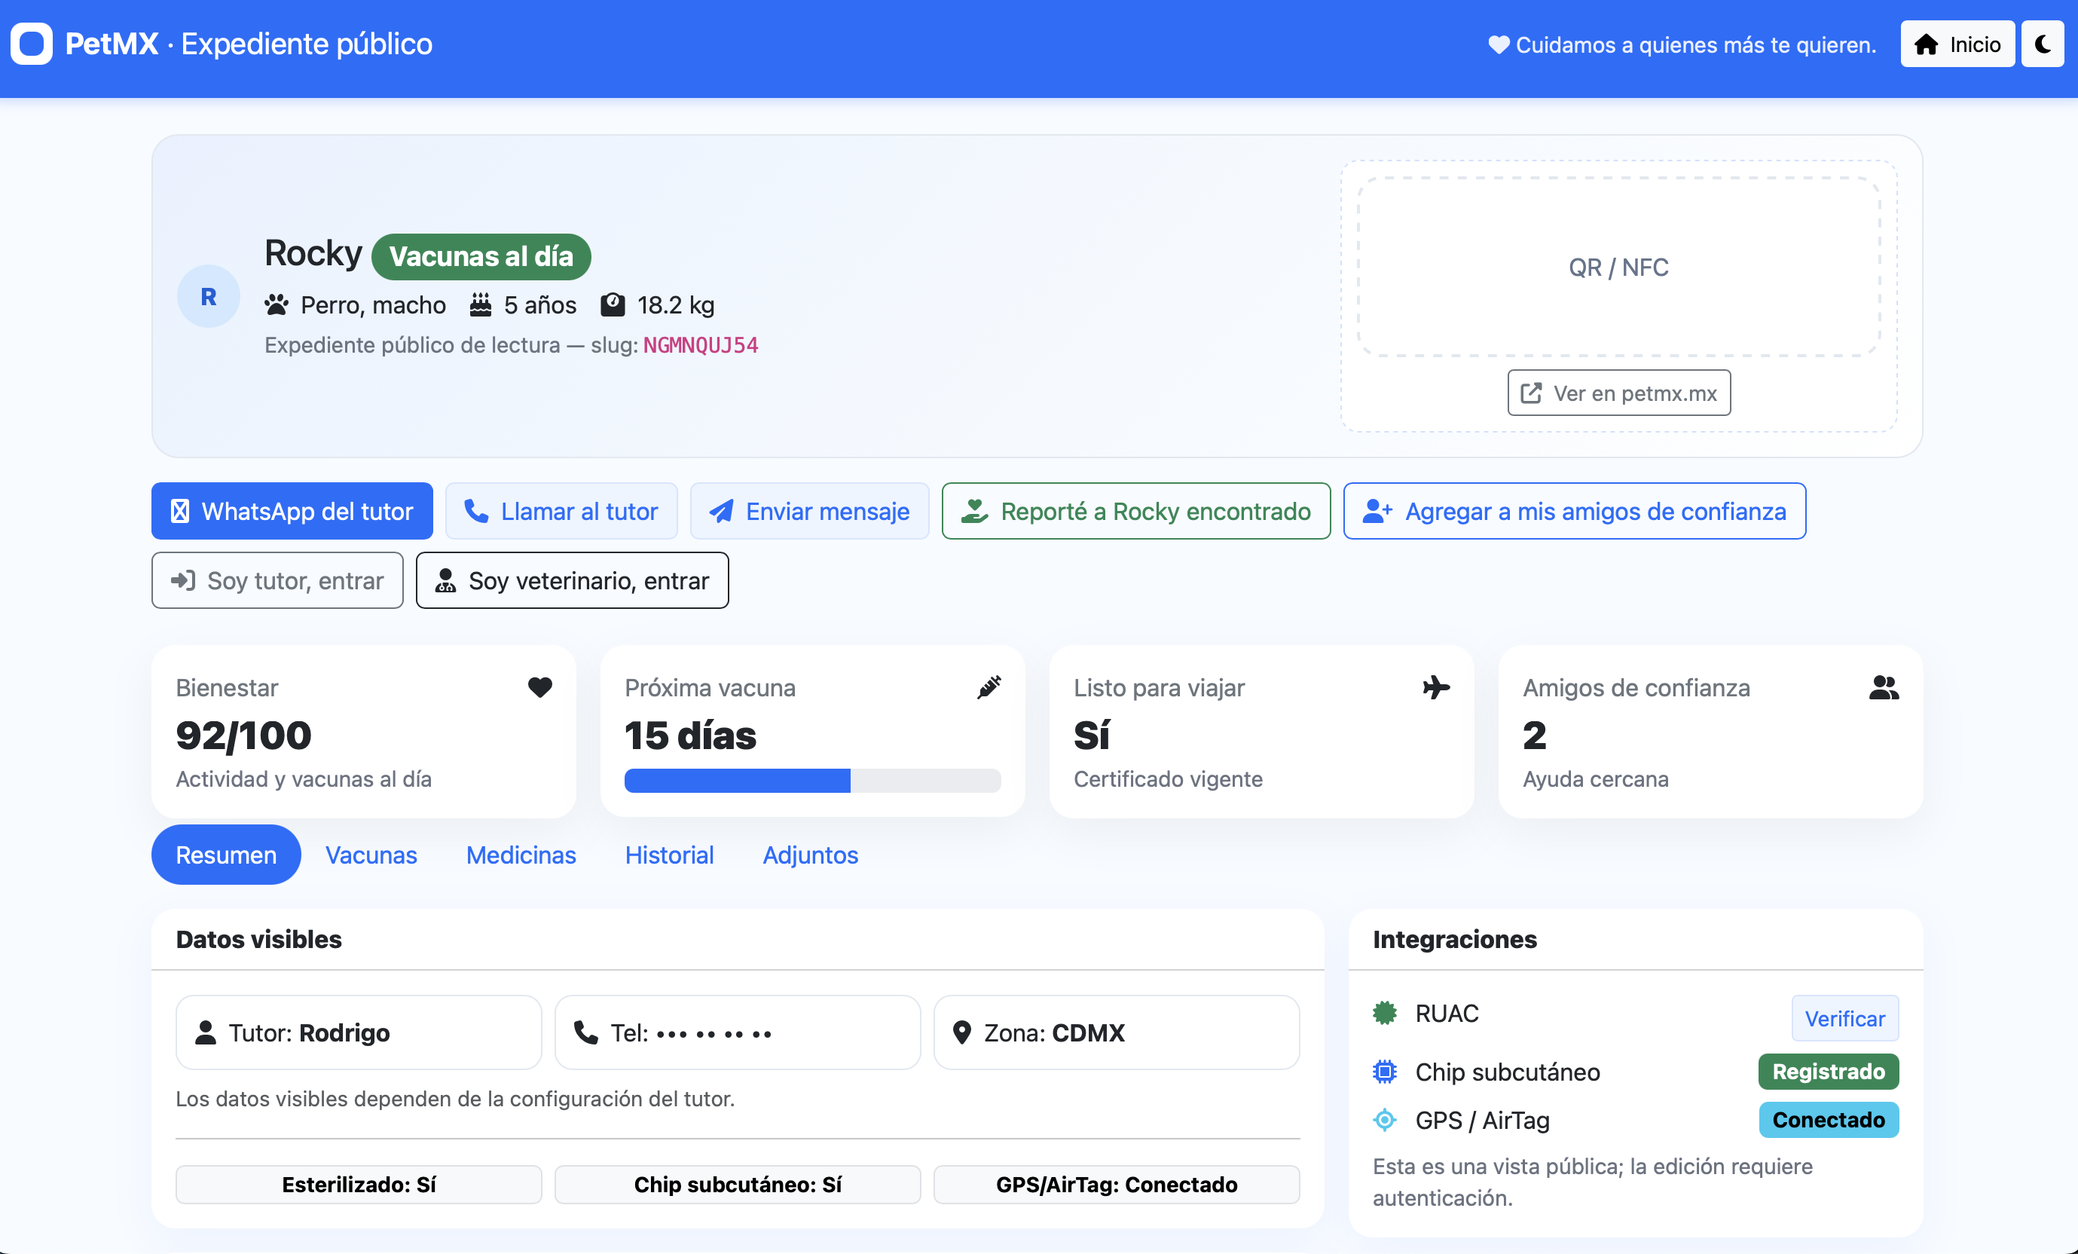
Task: Click the heart icon in Bienestar card
Action: point(539,687)
